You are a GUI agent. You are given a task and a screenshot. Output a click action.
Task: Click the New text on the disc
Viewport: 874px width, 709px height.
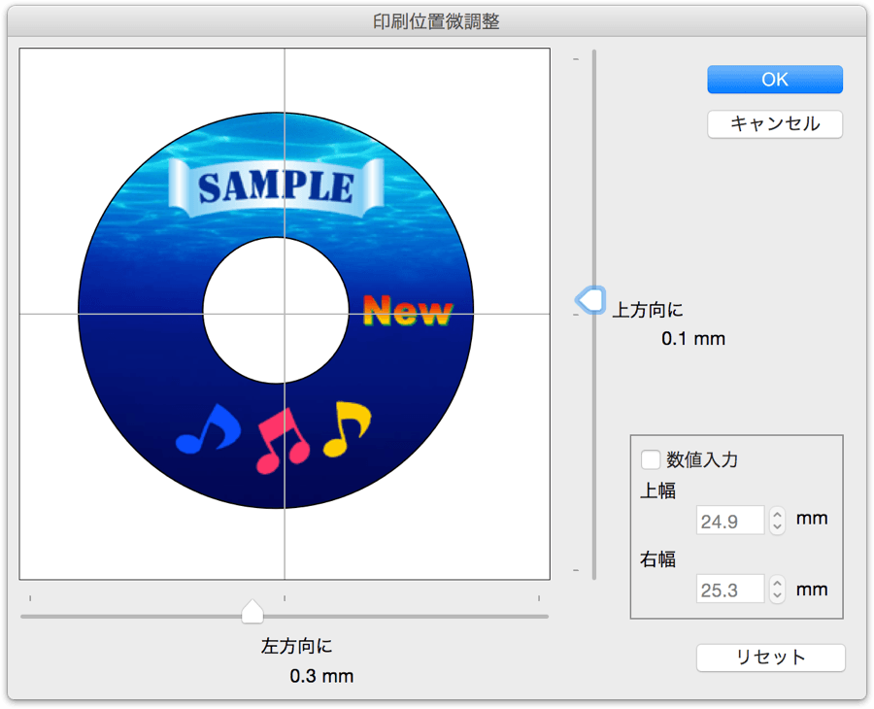pos(408,311)
